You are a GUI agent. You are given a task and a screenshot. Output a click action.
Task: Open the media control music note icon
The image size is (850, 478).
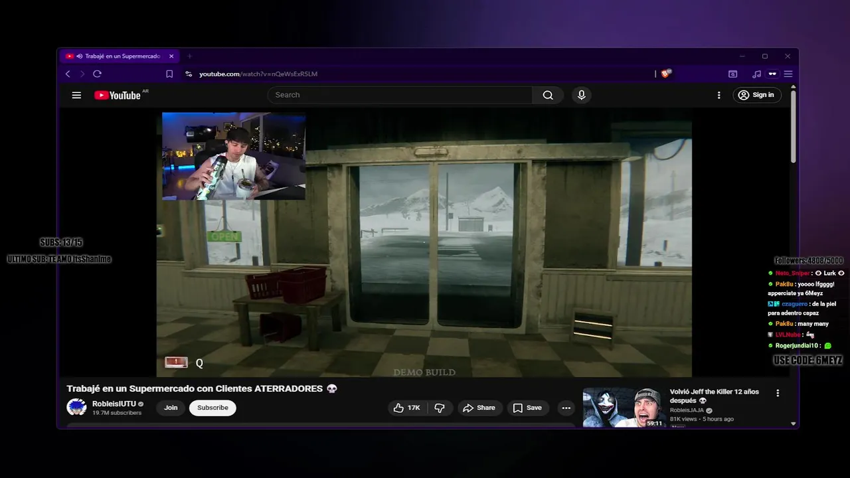[756, 74]
